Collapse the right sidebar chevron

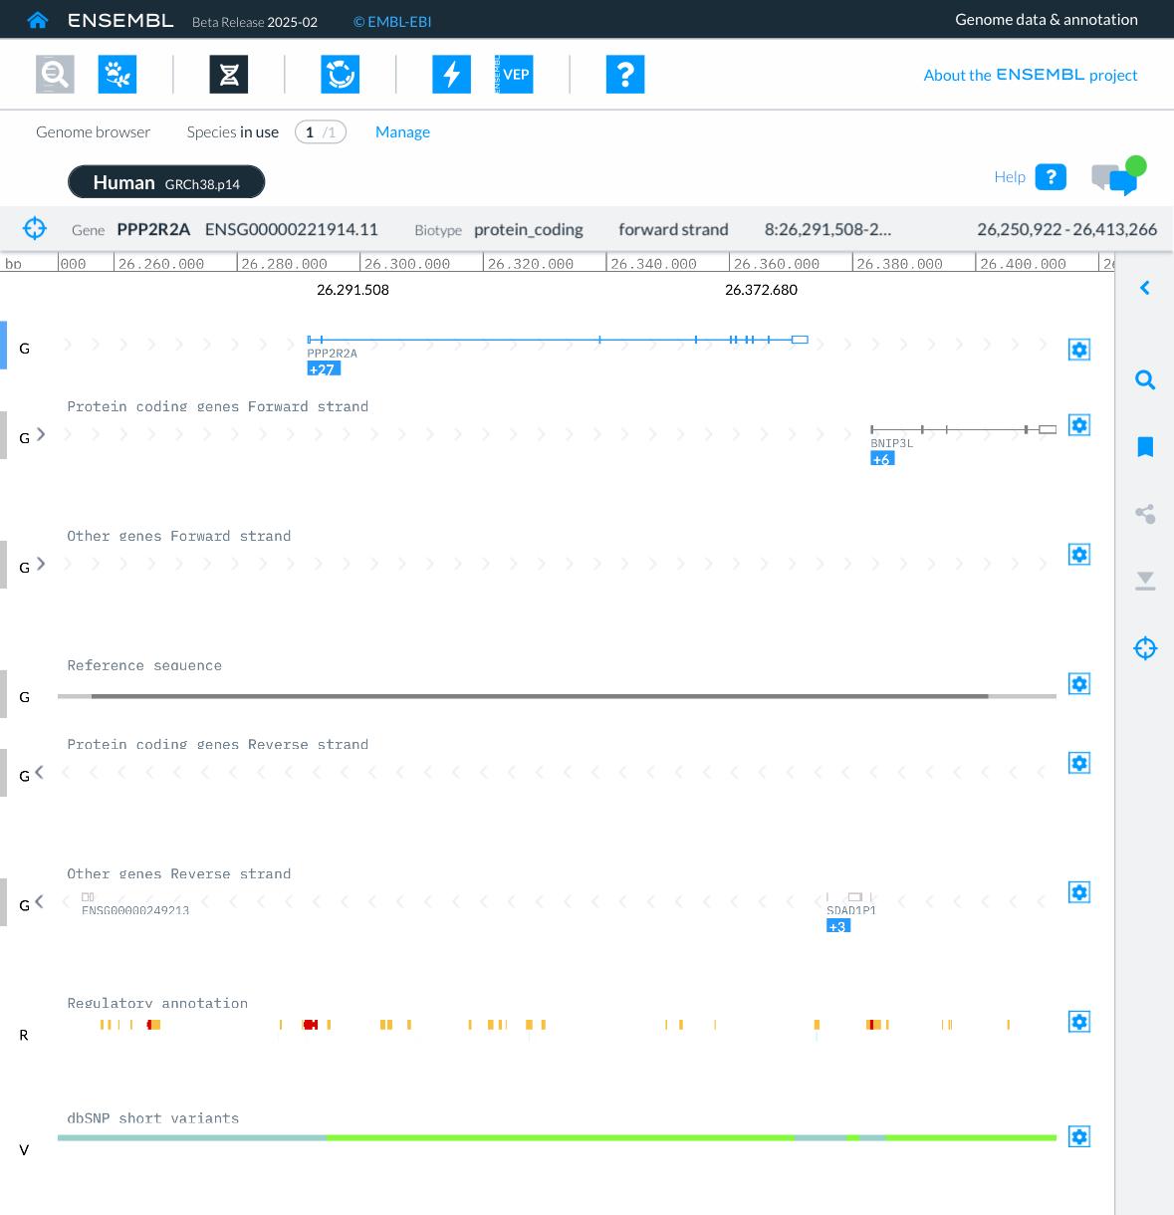tap(1145, 288)
